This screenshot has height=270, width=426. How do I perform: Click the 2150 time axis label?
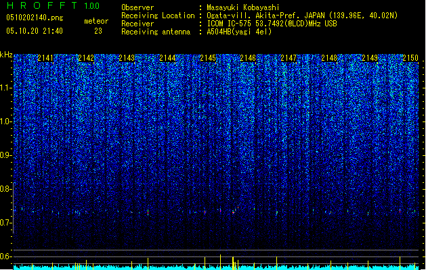[x=410, y=58]
